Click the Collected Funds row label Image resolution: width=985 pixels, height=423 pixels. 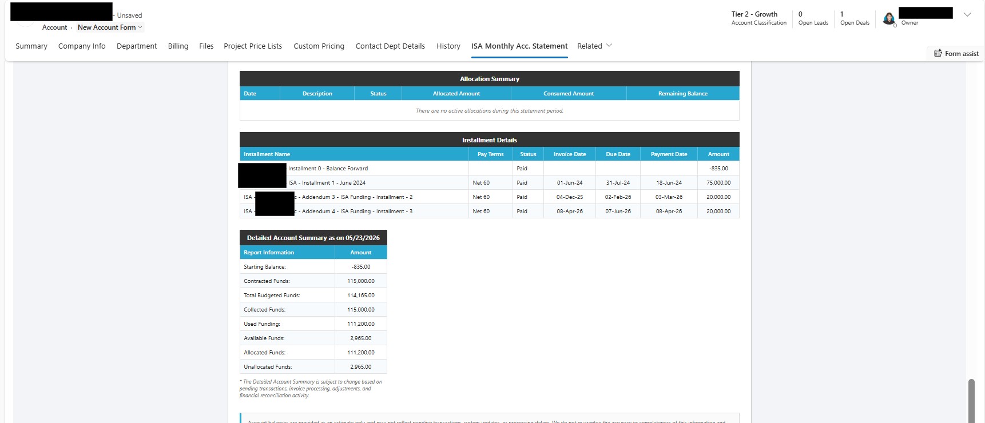click(265, 309)
